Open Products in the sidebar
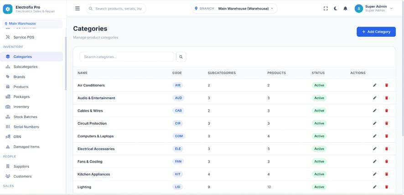This screenshot has height=195, width=404. pos(31,87)
